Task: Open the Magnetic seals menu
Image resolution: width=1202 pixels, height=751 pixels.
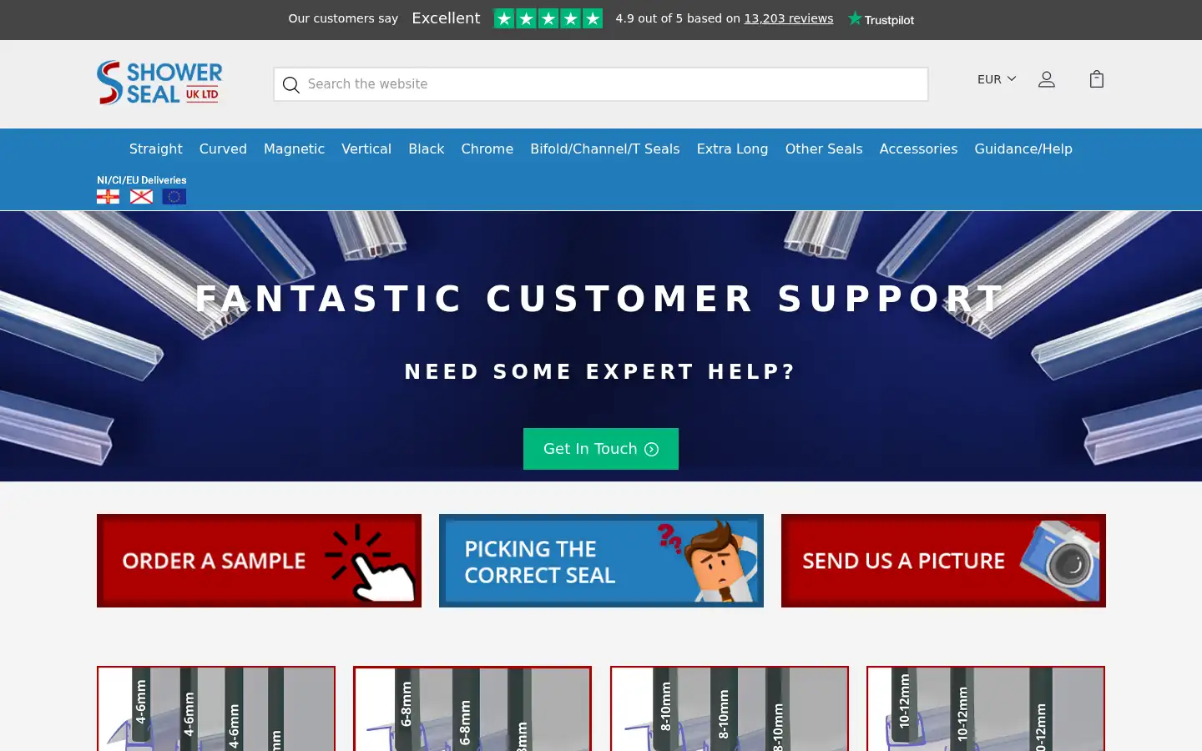Action: [x=294, y=149]
